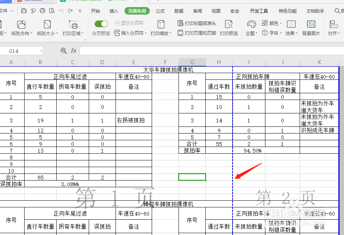The height and width of the screenshot is (235, 344).
Task: Click the Undo arrow icon
Action: click(61, 11)
